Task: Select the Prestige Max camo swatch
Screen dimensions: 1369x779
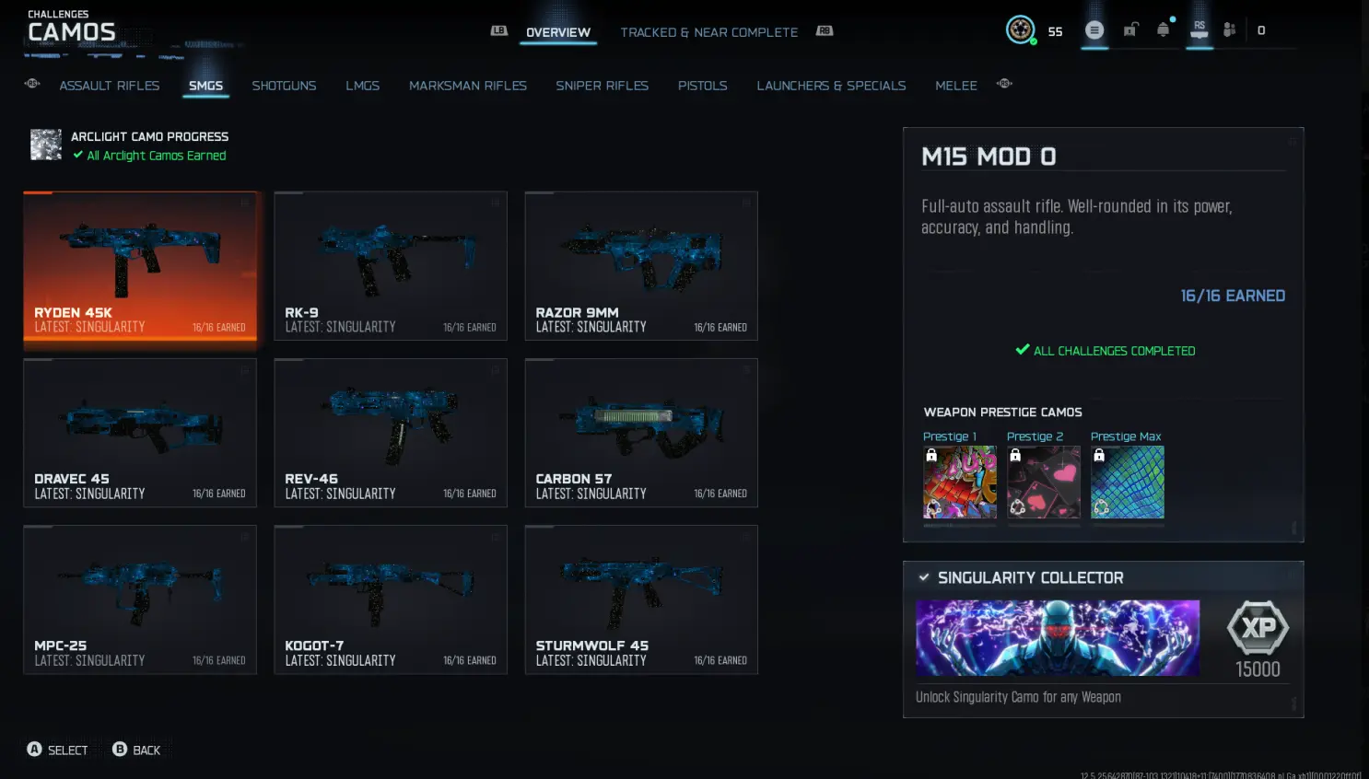Action: click(1128, 482)
